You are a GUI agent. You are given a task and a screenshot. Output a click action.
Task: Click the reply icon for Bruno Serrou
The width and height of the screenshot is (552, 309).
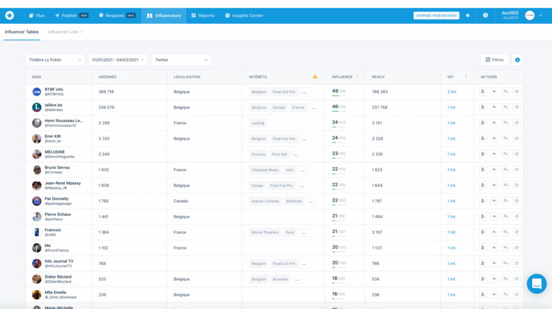494,170
